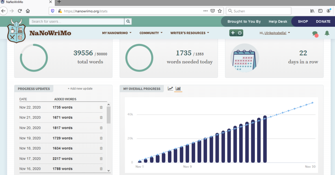
Task: Click the tallest chart bar for Nov 22
Action: click(x=265, y=139)
